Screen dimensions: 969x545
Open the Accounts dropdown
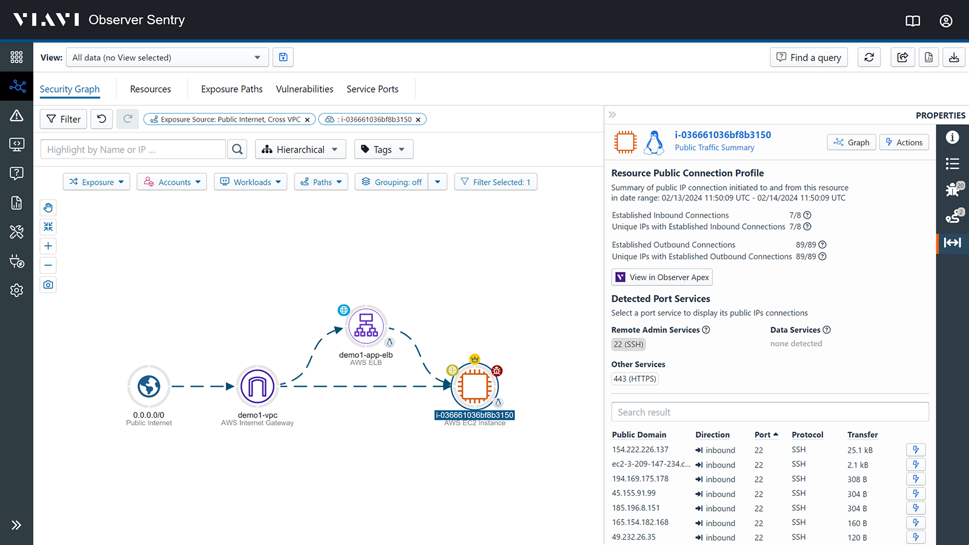point(172,182)
